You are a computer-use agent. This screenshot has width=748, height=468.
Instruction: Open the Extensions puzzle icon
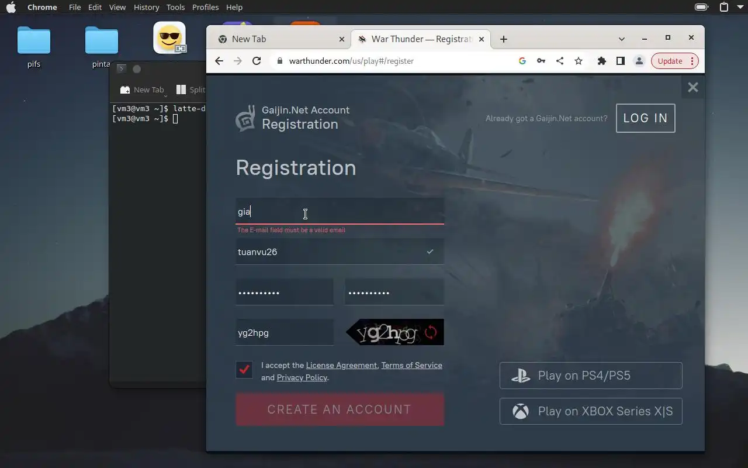click(602, 61)
